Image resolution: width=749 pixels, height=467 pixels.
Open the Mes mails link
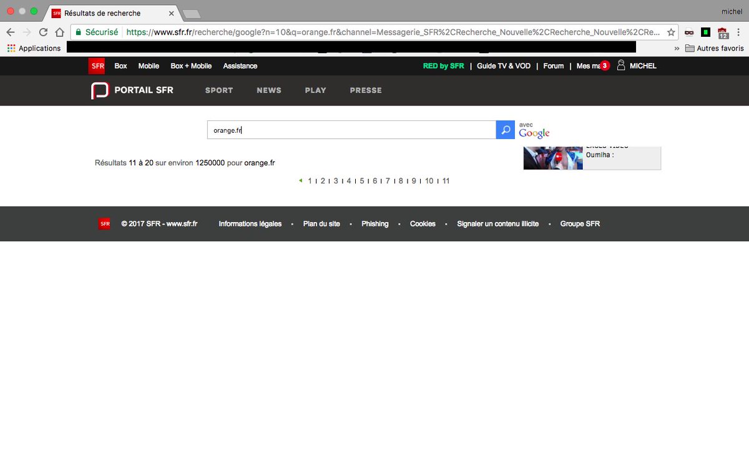click(x=589, y=65)
